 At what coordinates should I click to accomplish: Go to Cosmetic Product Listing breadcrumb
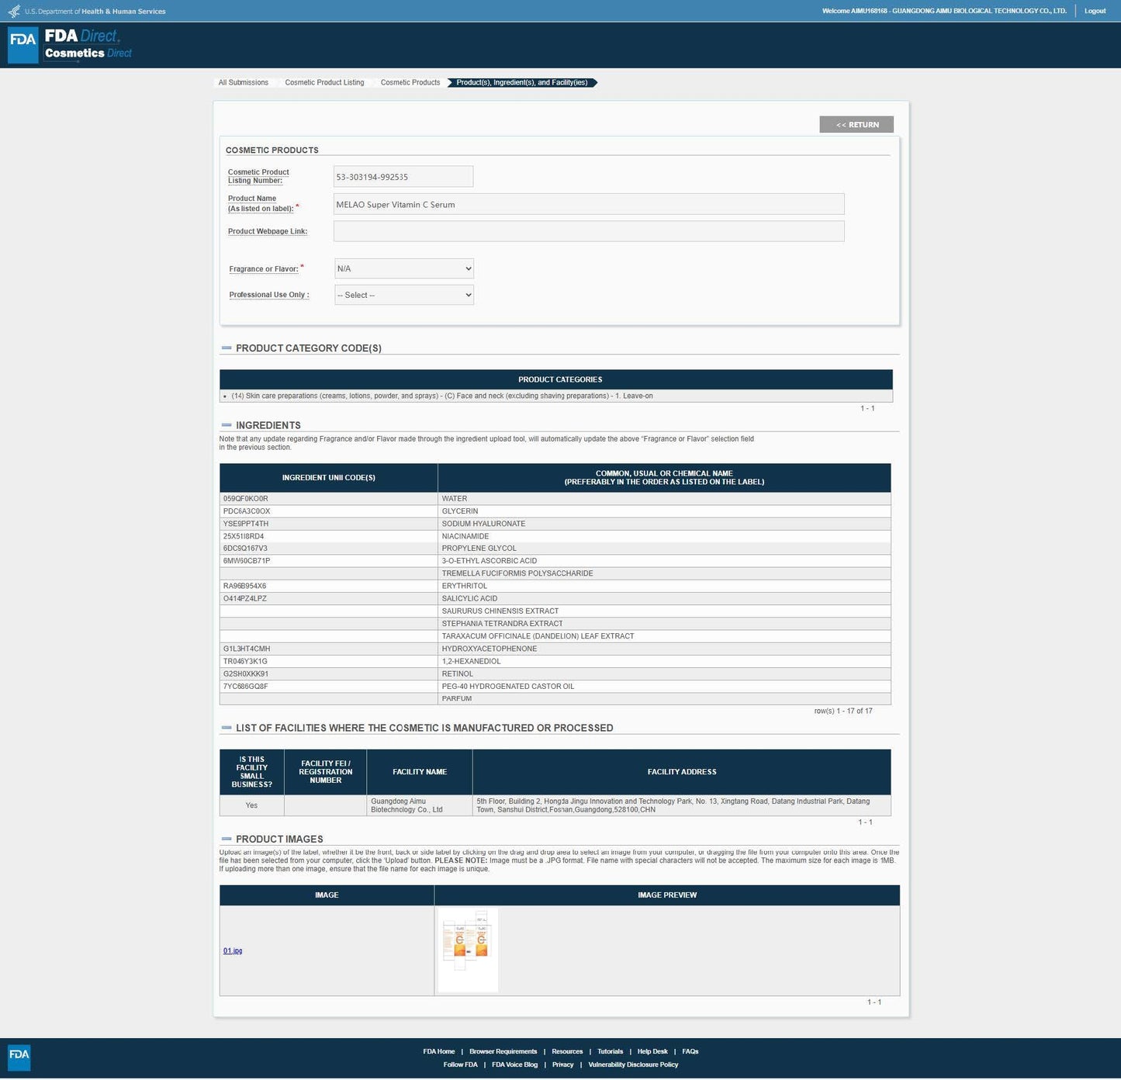click(x=324, y=82)
